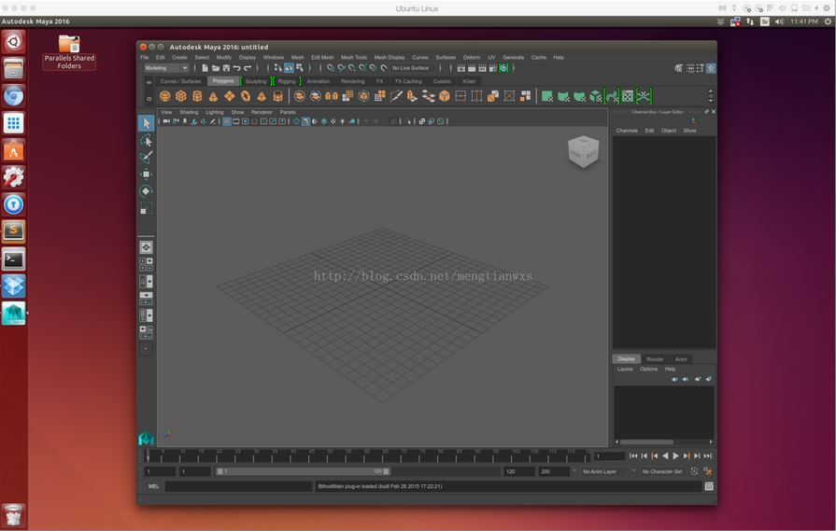
Task: Open the No Character Set dropdown
Action: pos(663,471)
